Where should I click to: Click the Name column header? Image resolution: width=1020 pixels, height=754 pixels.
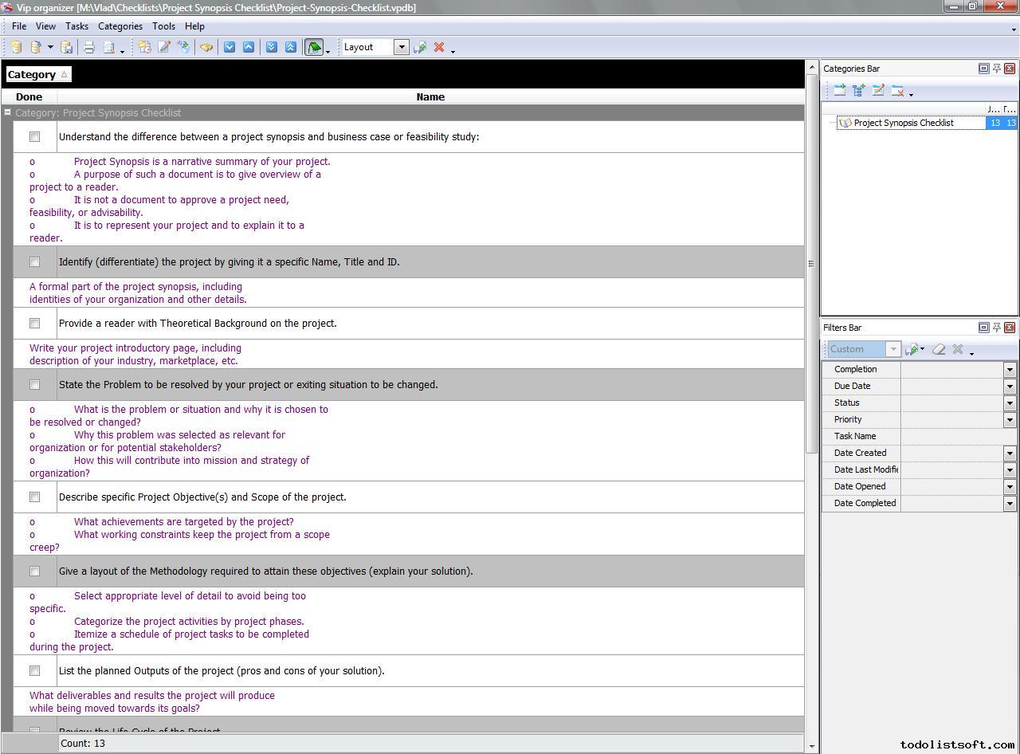(x=430, y=96)
